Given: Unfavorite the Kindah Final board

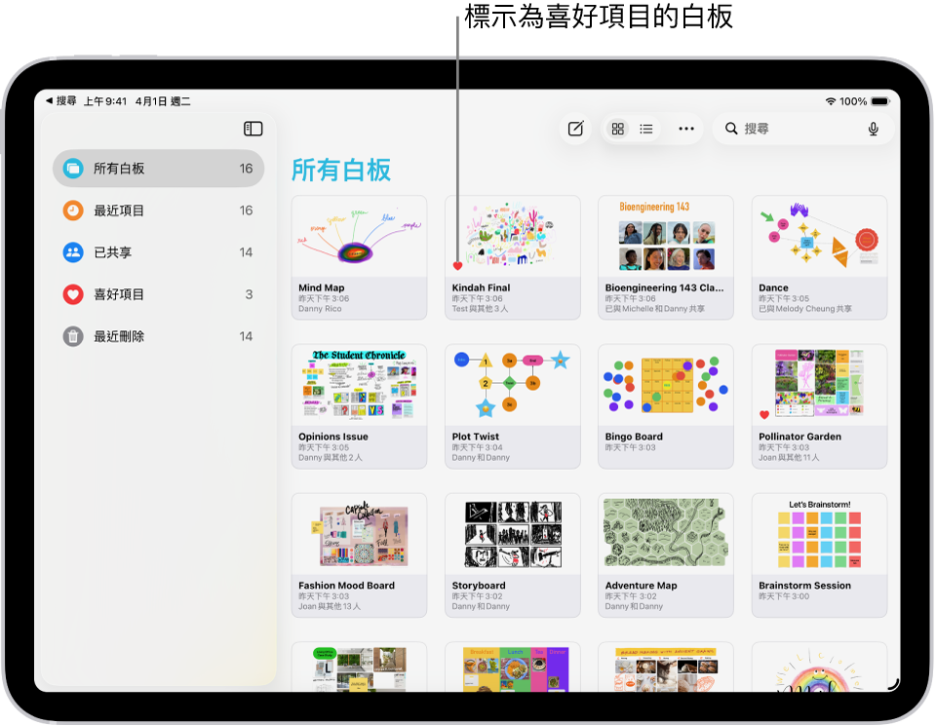Looking at the screenshot, I should tap(458, 264).
